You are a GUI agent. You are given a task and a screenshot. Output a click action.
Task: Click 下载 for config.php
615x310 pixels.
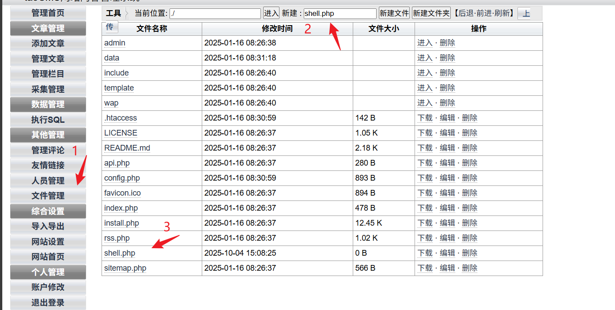click(x=425, y=178)
